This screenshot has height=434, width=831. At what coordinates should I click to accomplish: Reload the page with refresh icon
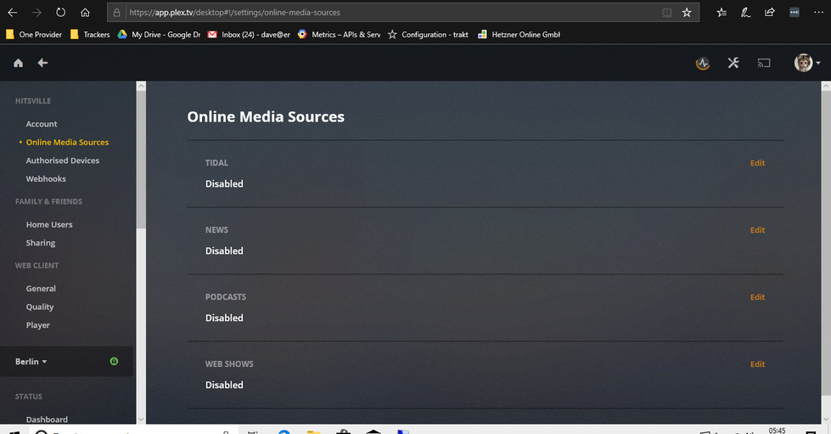(61, 12)
